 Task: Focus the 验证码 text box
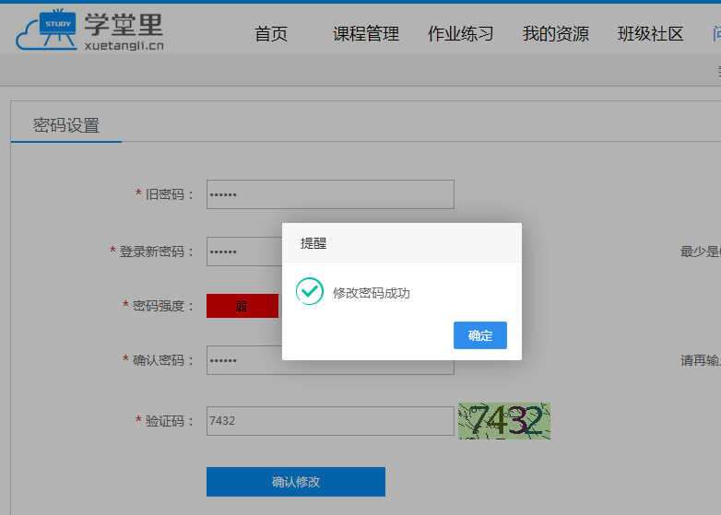(x=330, y=421)
